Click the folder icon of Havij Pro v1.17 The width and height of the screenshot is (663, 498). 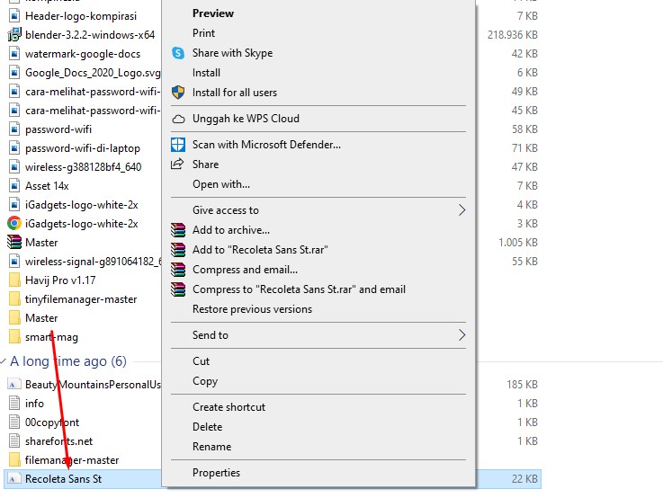[14, 280]
